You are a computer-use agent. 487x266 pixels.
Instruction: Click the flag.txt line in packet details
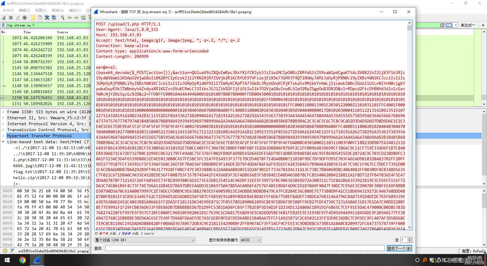coord(52,172)
